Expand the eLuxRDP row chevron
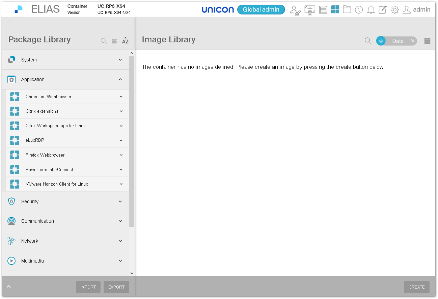The width and height of the screenshot is (438, 299). [x=121, y=140]
